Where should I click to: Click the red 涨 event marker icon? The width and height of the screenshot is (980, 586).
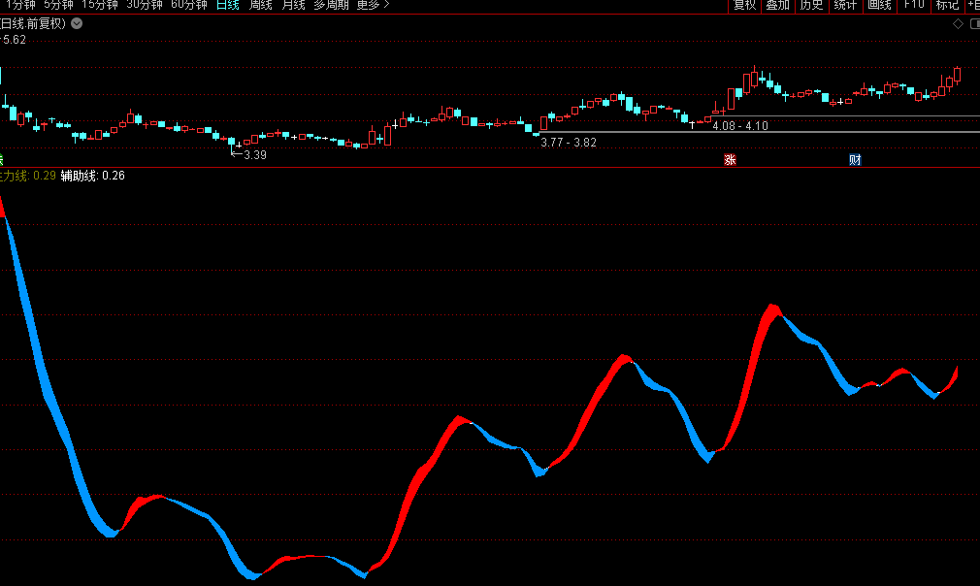pos(730,160)
